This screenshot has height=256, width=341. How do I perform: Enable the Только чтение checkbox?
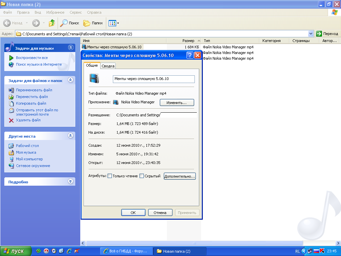pos(110,176)
